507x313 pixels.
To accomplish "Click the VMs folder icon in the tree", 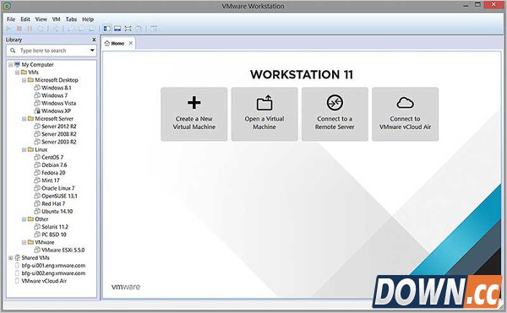I will 24,73.
